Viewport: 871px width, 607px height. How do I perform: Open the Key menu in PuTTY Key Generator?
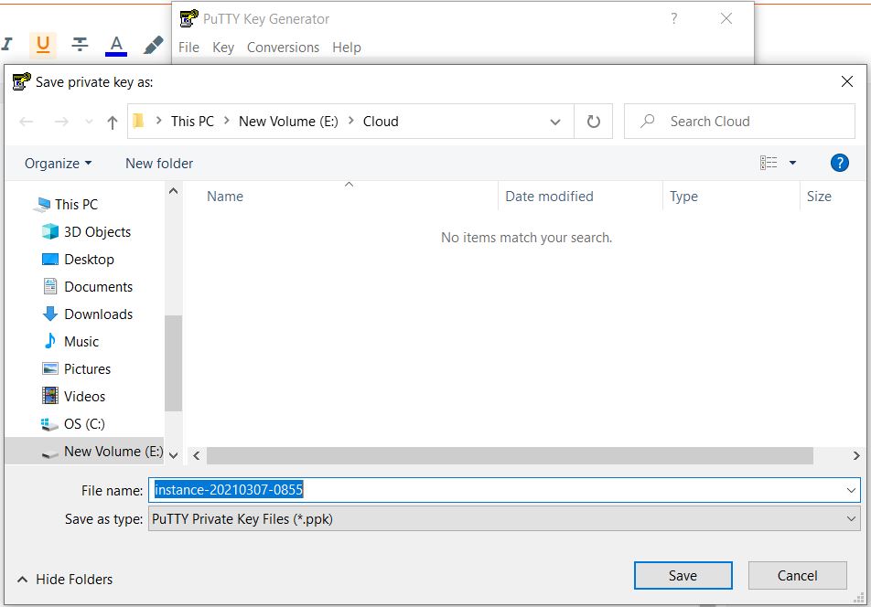(x=222, y=48)
